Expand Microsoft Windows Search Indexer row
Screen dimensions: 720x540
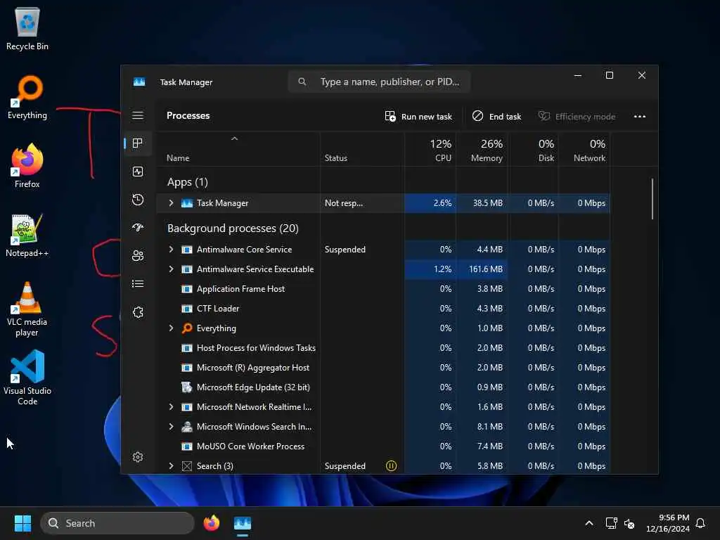[x=172, y=427]
